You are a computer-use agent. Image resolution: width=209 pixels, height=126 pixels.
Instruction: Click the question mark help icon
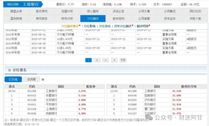coord(43,79)
